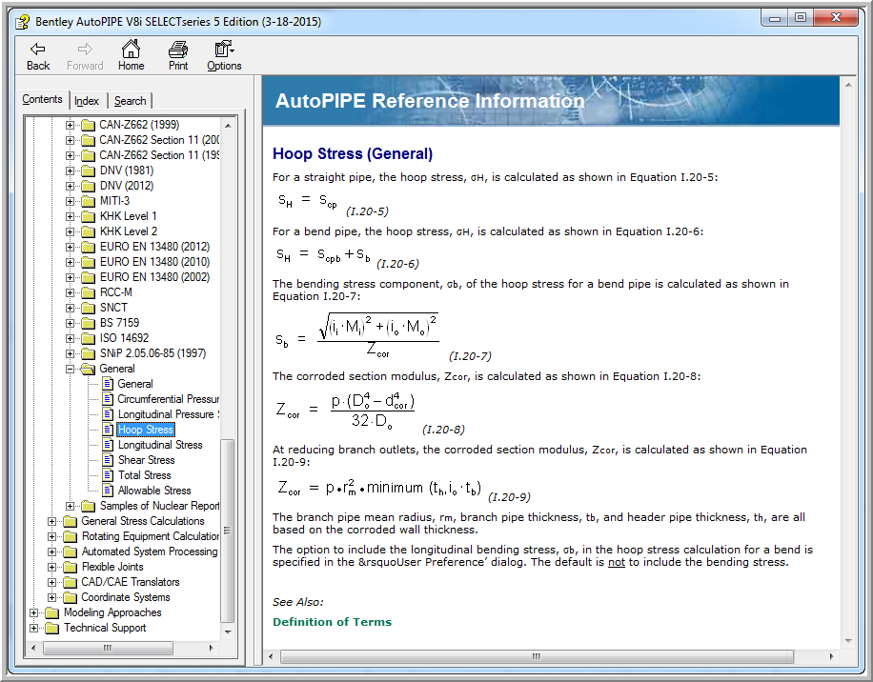This screenshot has width=873, height=682.
Task: Open the Definition of Terms link
Action: [x=332, y=622]
